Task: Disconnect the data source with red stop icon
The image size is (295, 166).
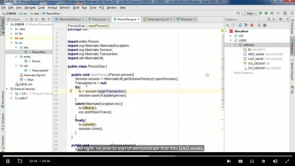Action: coord(252,25)
